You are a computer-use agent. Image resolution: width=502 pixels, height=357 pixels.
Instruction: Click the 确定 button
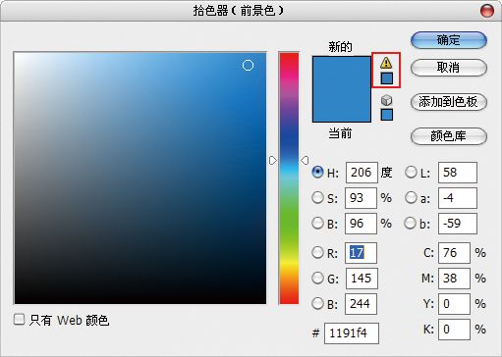tap(449, 40)
